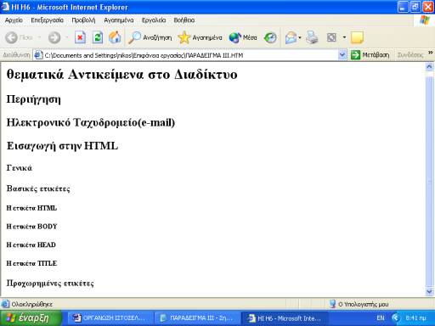The height and width of the screenshot is (326, 435).
Task: Open the έναρξη Start button
Action: [x=31, y=318]
